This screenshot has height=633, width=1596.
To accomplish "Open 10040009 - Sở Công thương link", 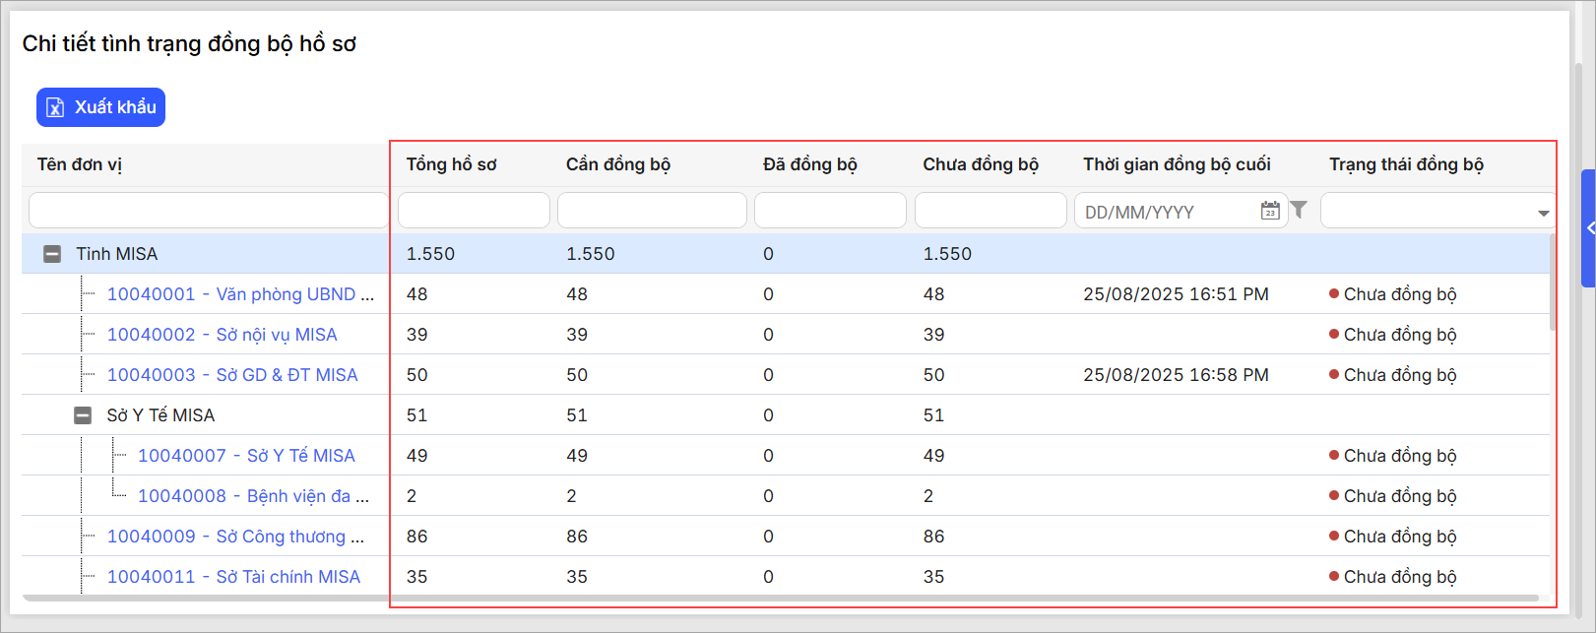I will tap(235, 537).
